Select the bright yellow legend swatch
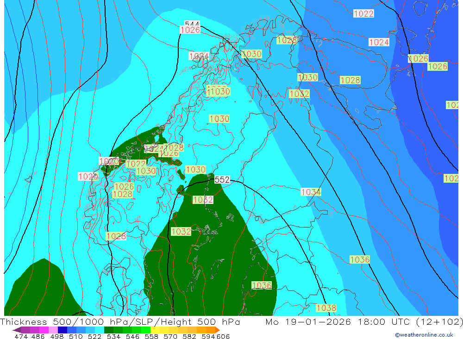This screenshot has height=339, width=463. 155,330
